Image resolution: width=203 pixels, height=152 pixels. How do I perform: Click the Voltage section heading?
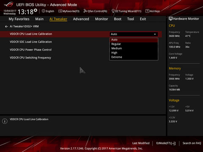click(x=174, y=100)
